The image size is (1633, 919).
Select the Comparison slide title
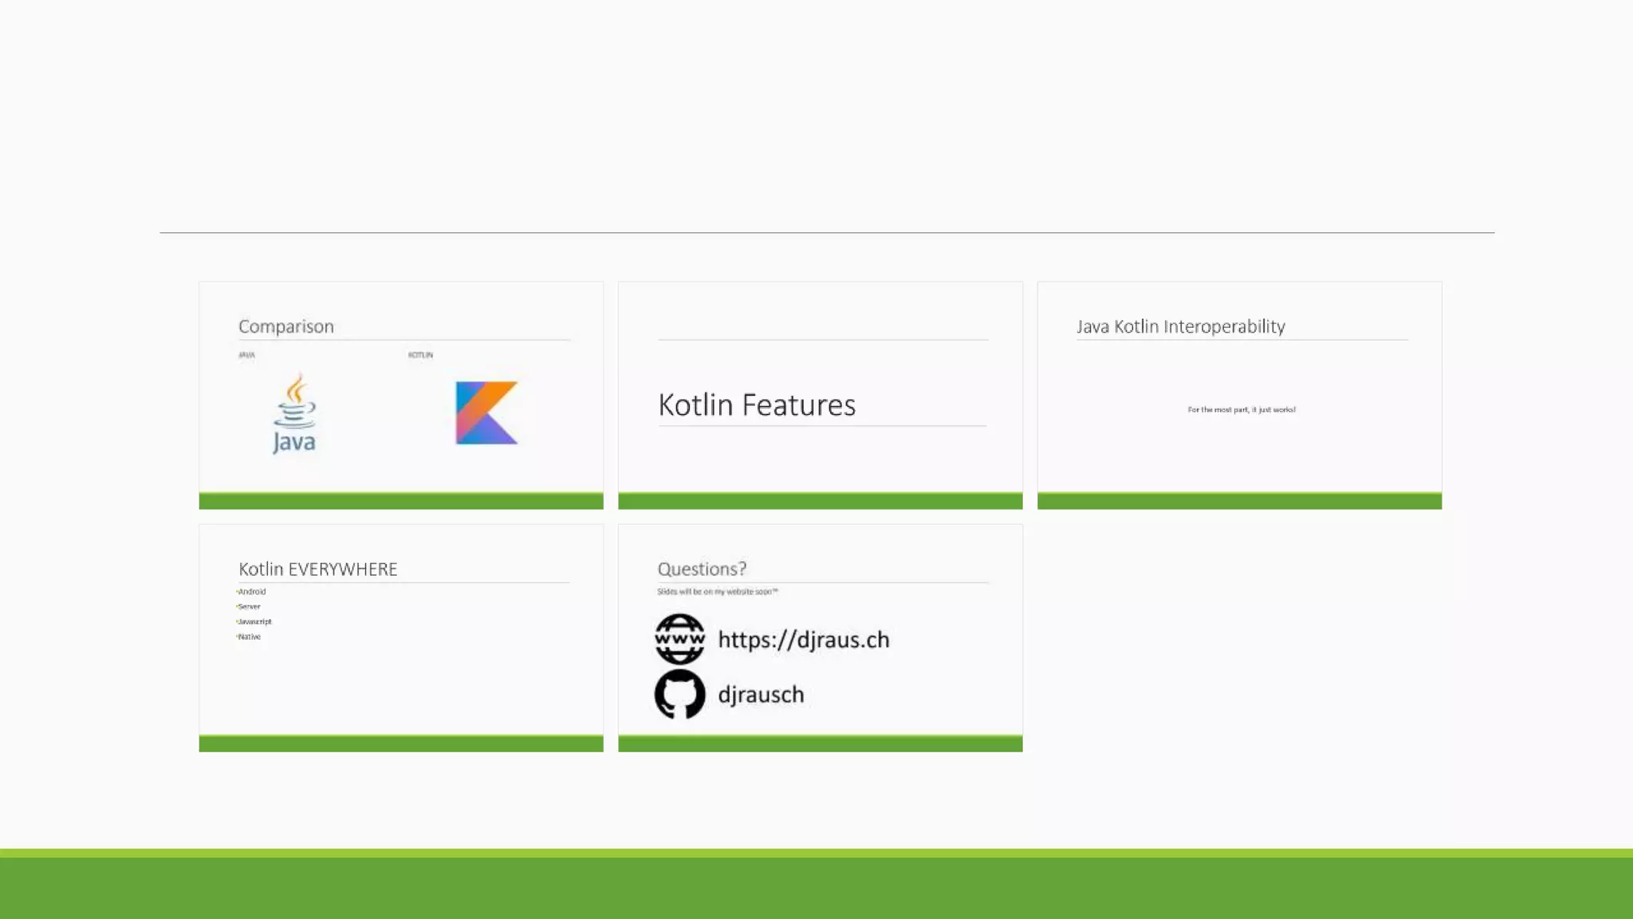(286, 326)
